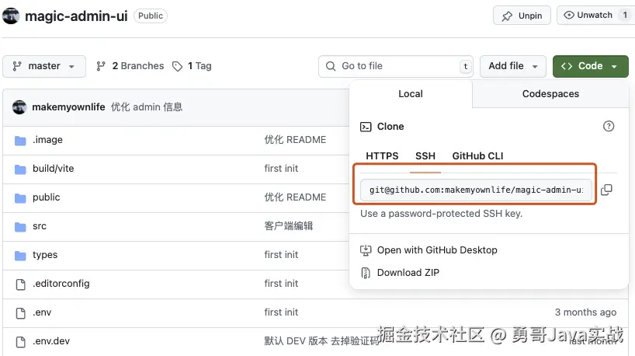Open the first init commit on .editorconfig row

281,284
